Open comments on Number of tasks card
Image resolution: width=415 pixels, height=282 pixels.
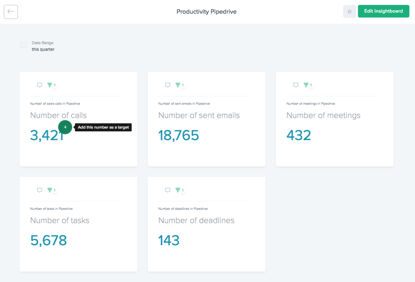[x=39, y=190]
